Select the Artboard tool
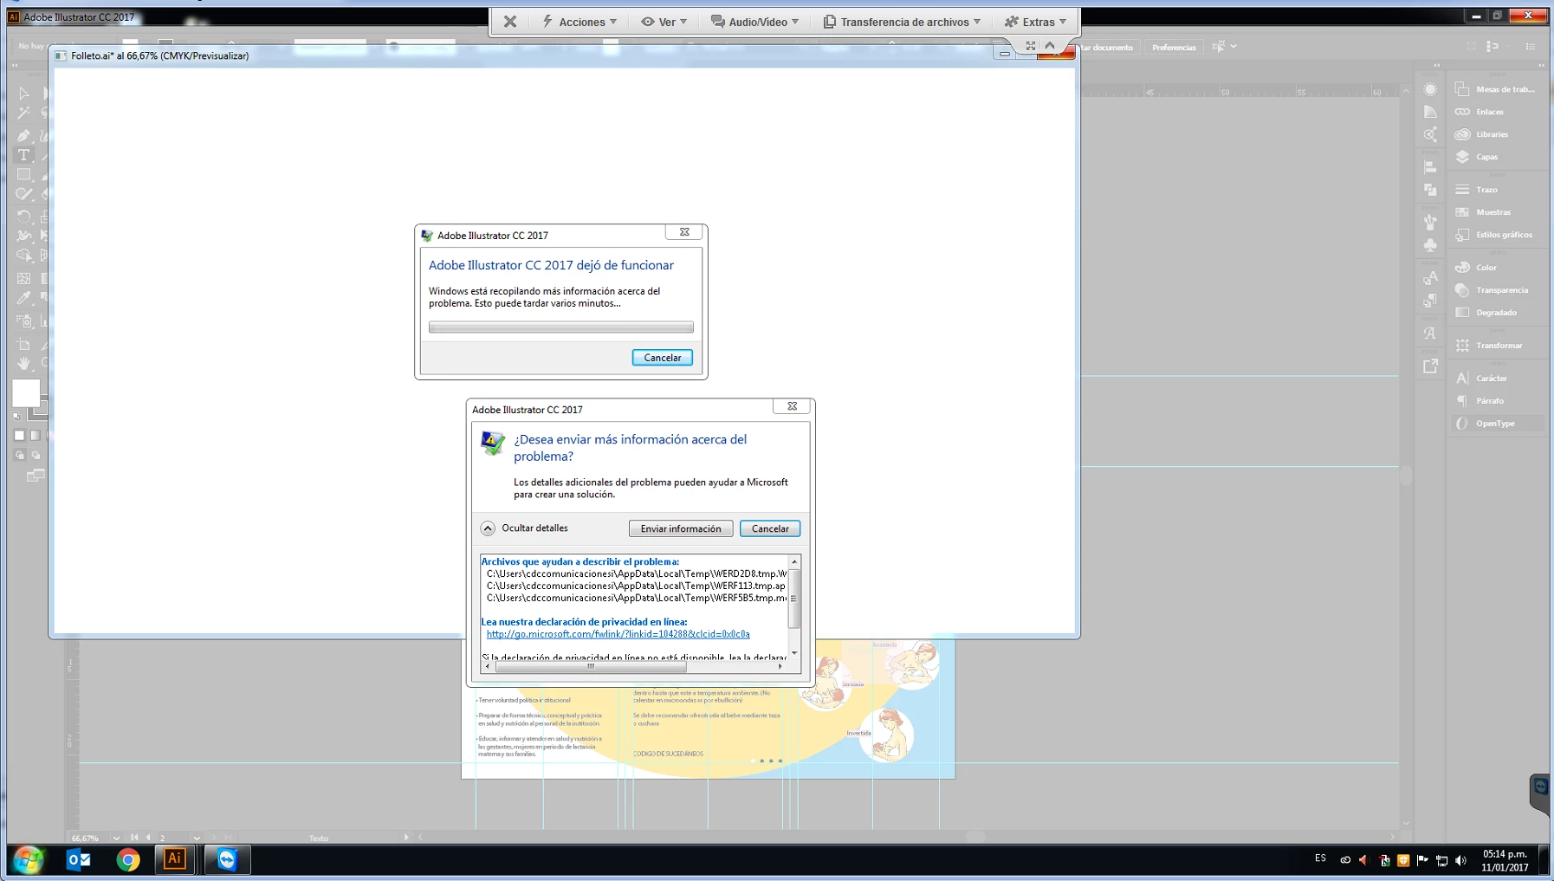1554x881 pixels. [23, 344]
